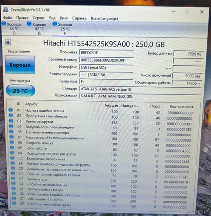The width and height of the screenshot is (211, 216).
Task: Click status orb for disk D:
Action: point(29,24)
